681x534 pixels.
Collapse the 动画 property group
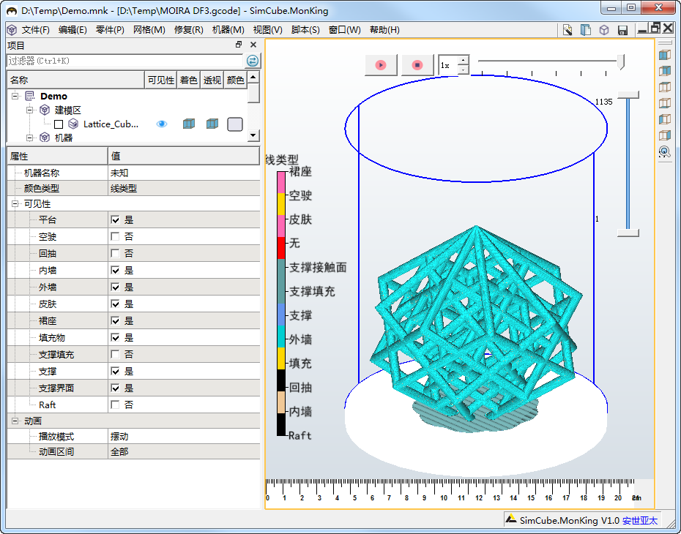point(15,421)
